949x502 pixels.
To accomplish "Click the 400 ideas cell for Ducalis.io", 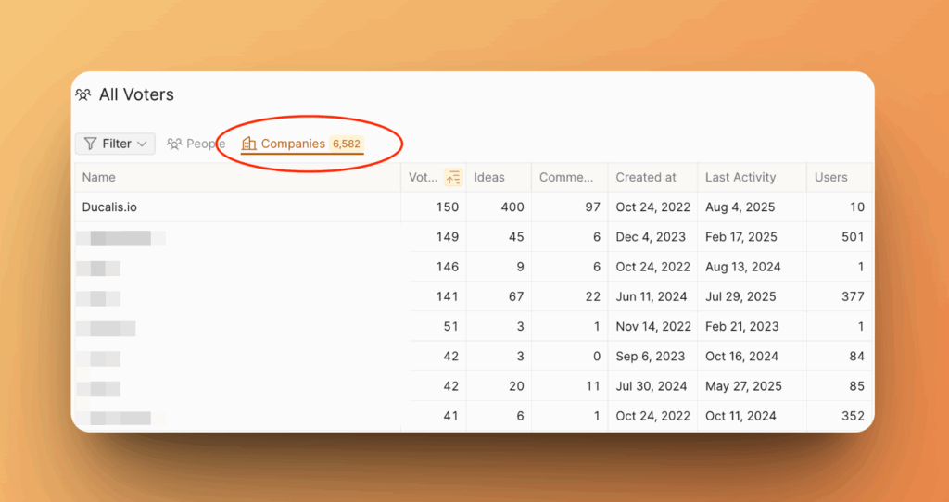I will click(x=512, y=207).
